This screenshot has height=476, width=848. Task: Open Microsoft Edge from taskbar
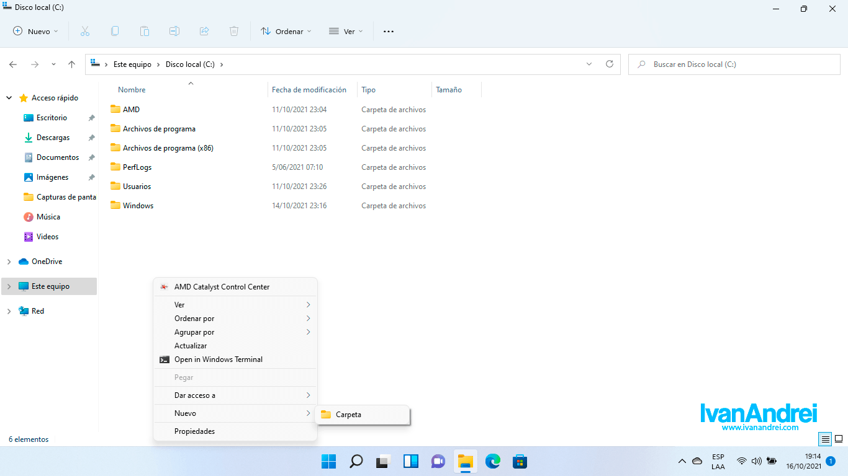493,461
